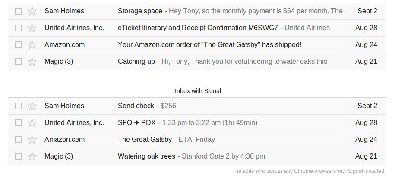Open the Storage space email subject
Image resolution: width=395 pixels, height=181 pixels.
(140, 11)
